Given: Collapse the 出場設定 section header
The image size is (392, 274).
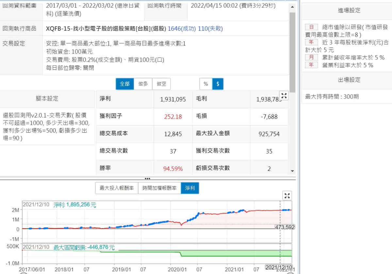Looking at the screenshot, I should pyautogui.click(x=349, y=80).
